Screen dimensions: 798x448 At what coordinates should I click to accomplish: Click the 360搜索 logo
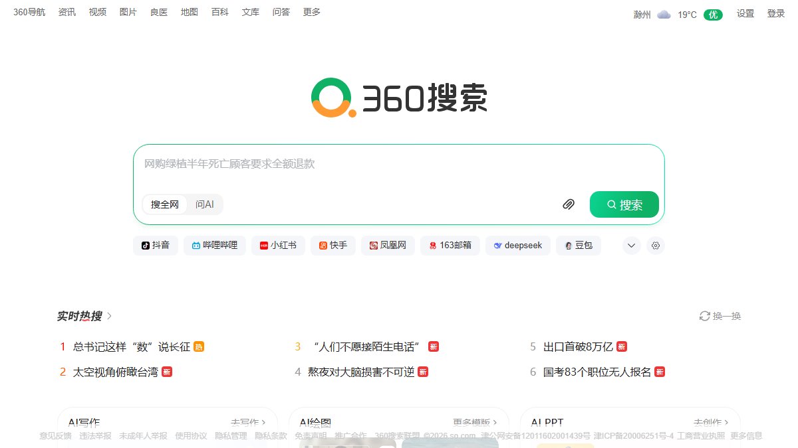[399, 98]
